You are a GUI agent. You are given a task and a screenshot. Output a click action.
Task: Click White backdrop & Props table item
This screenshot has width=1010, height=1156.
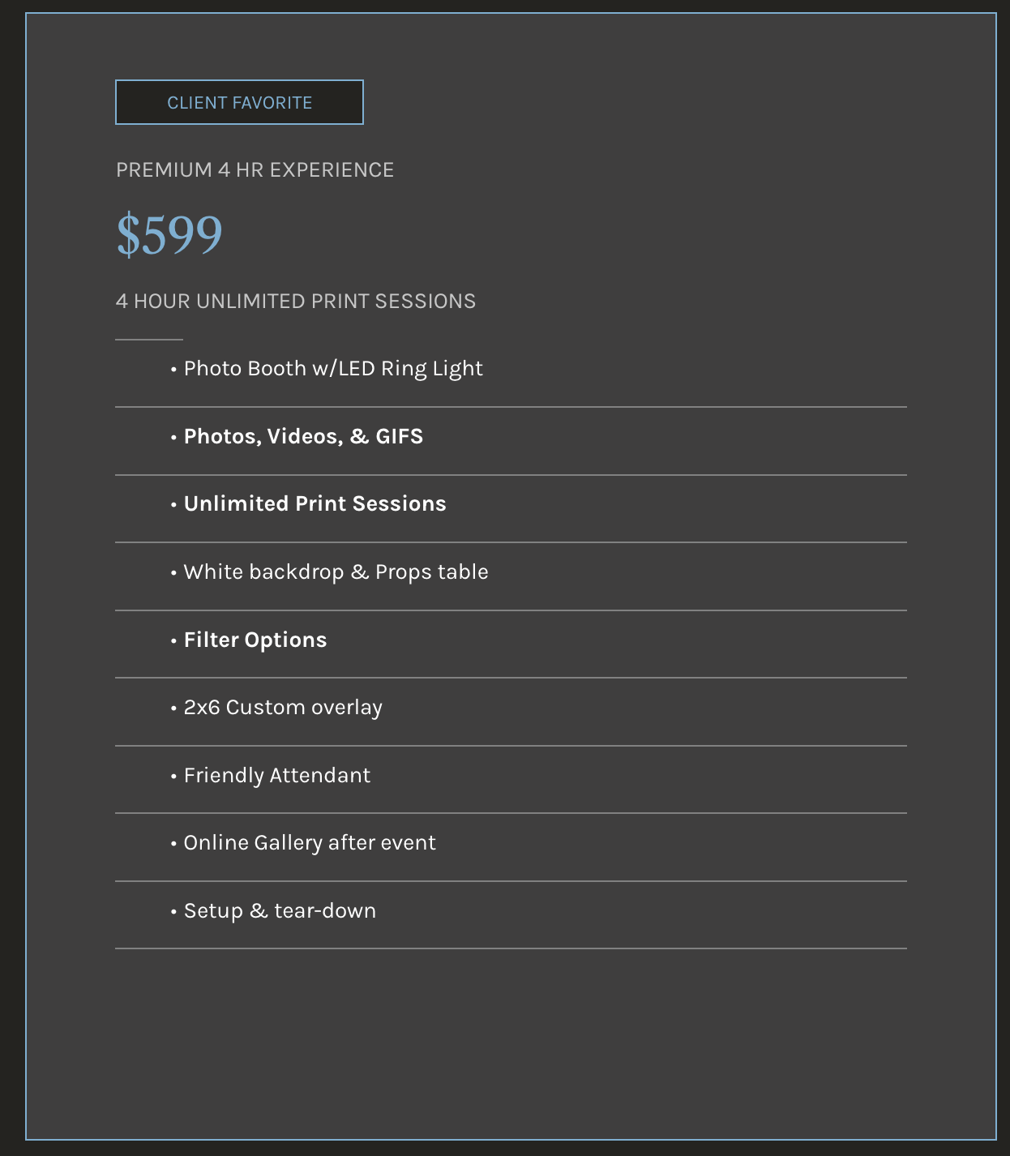click(x=336, y=572)
